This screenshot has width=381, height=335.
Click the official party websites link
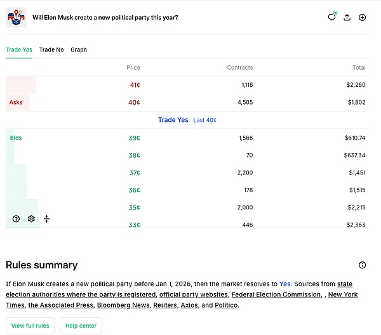point(193,294)
